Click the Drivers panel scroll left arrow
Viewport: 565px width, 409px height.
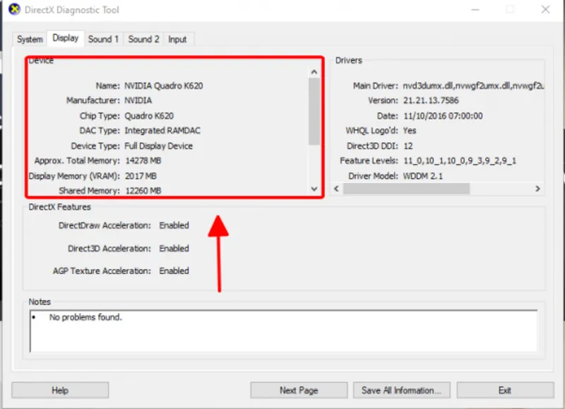(337, 189)
